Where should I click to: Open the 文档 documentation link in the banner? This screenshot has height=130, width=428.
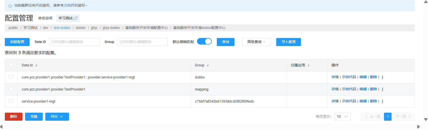(x=67, y=5)
